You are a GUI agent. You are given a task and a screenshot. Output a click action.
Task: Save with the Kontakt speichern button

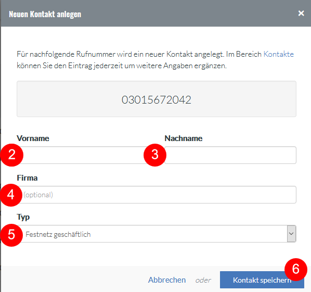tap(262, 280)
